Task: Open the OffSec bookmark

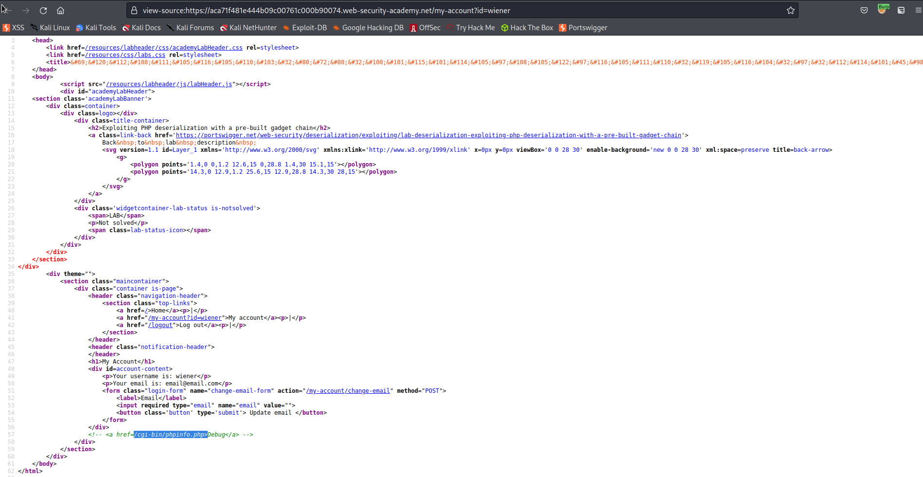Action: click(425, 28)
